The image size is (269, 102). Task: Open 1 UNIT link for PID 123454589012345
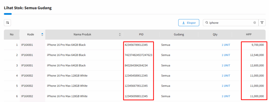pos(226,76)
